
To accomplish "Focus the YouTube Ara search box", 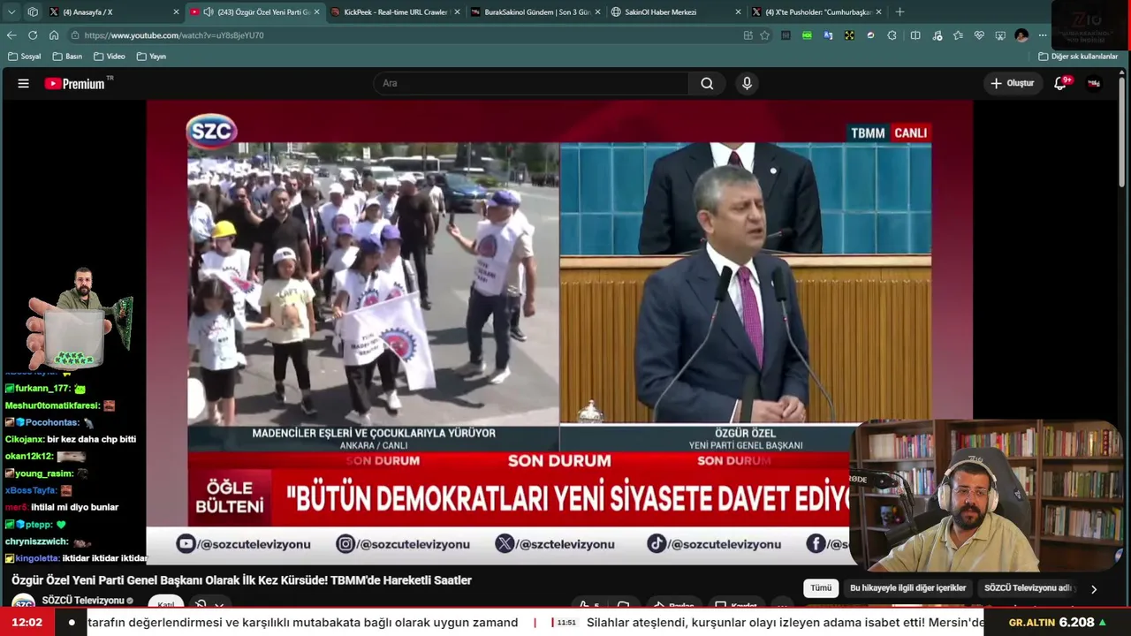I will [530, 83].
